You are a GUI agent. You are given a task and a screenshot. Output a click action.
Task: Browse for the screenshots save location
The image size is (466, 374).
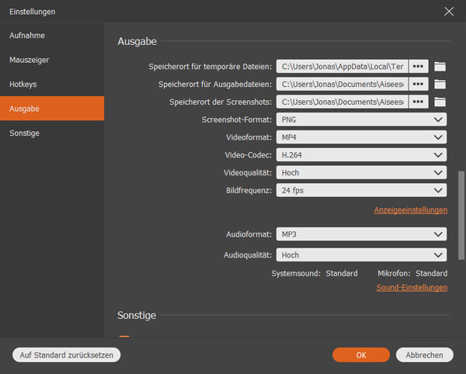(x=419, y=102)
